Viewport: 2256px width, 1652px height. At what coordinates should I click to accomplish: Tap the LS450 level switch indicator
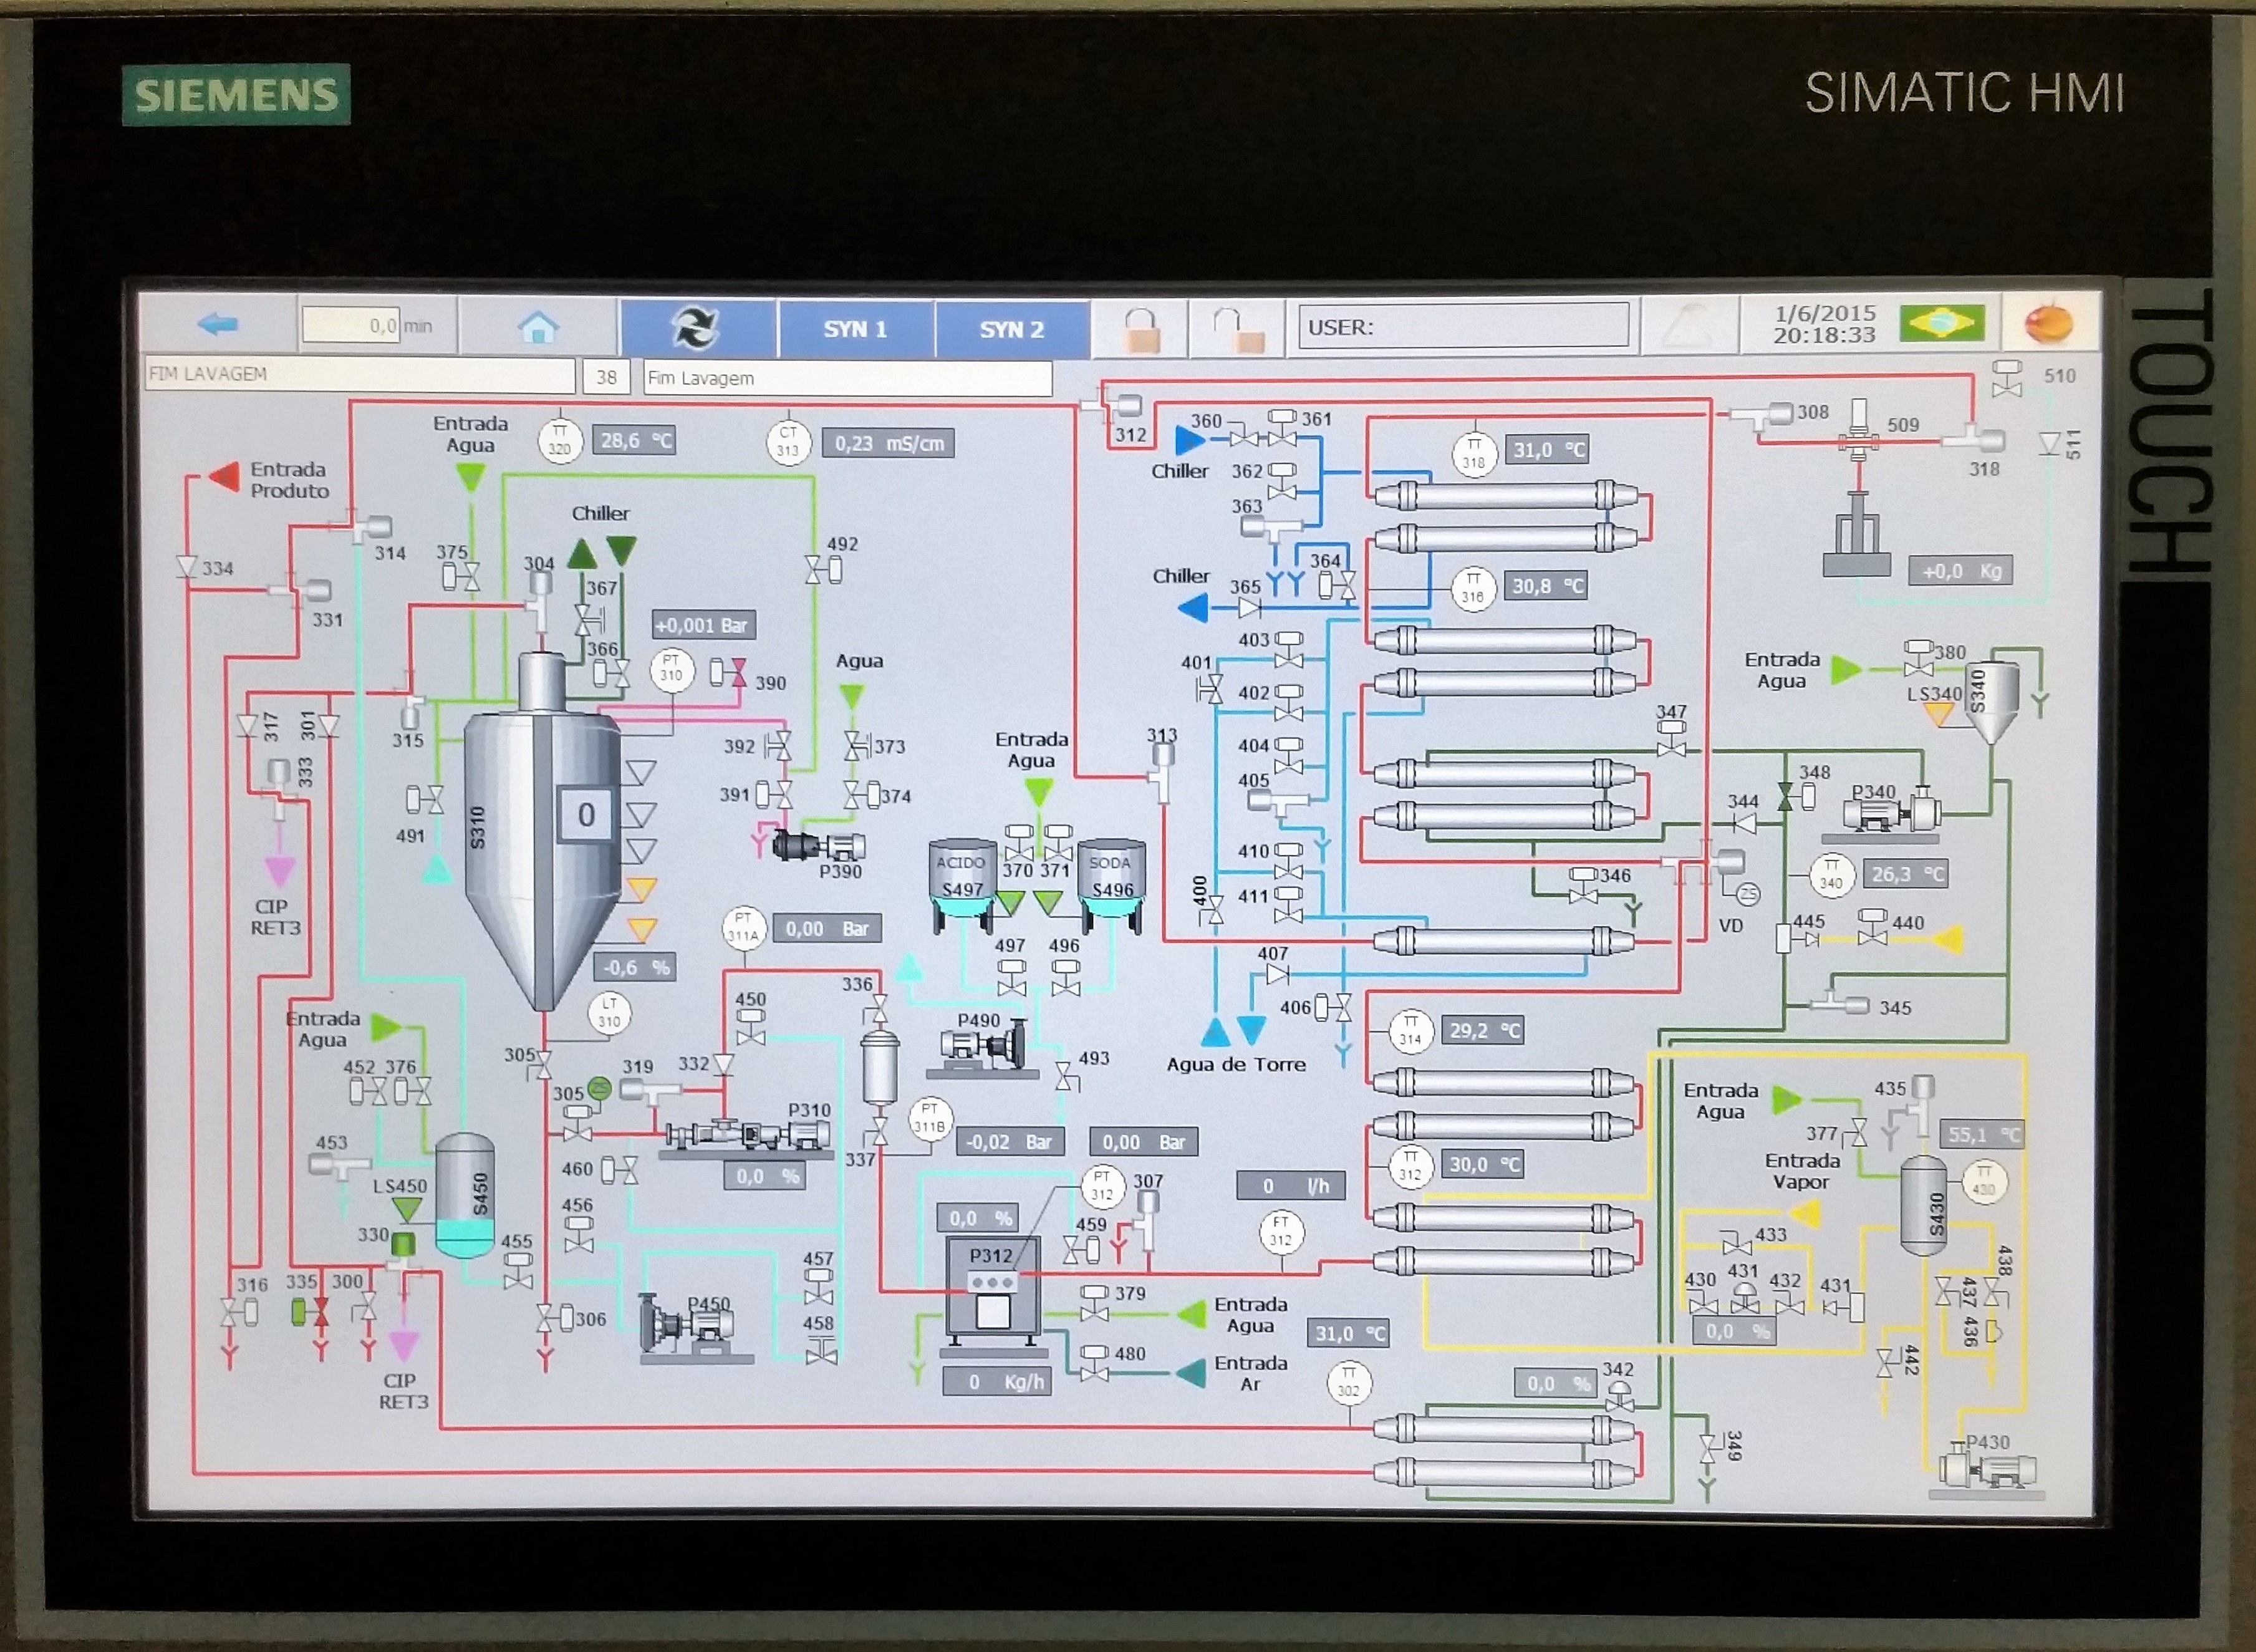click(406, 1209)
